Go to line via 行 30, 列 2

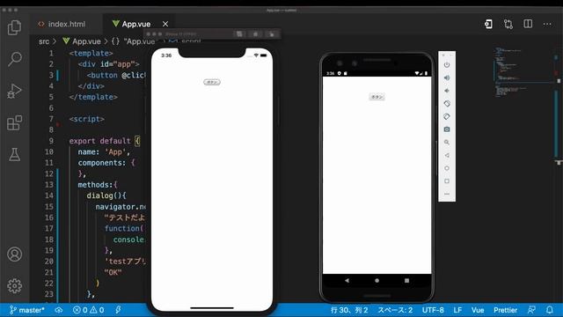[349, 310]
